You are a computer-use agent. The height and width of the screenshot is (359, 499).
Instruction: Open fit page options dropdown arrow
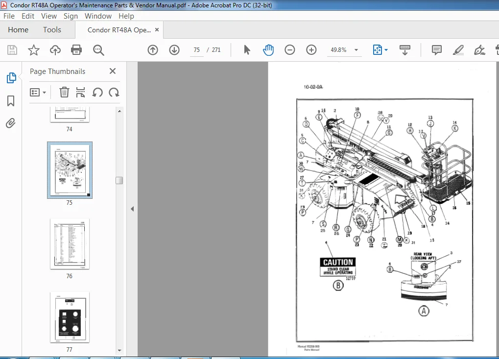(386, 50)
